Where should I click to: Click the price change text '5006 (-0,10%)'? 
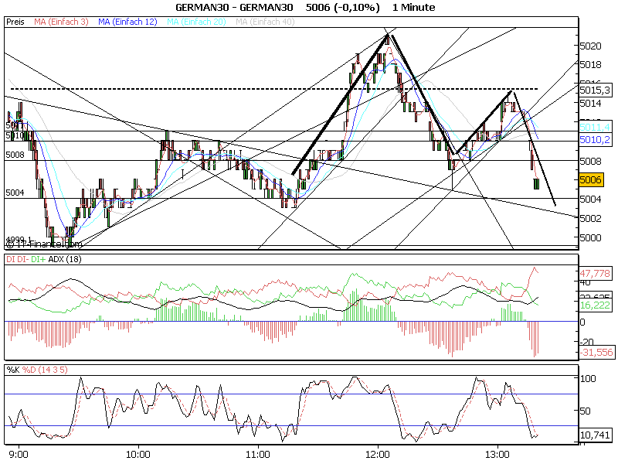pos(342,8)
